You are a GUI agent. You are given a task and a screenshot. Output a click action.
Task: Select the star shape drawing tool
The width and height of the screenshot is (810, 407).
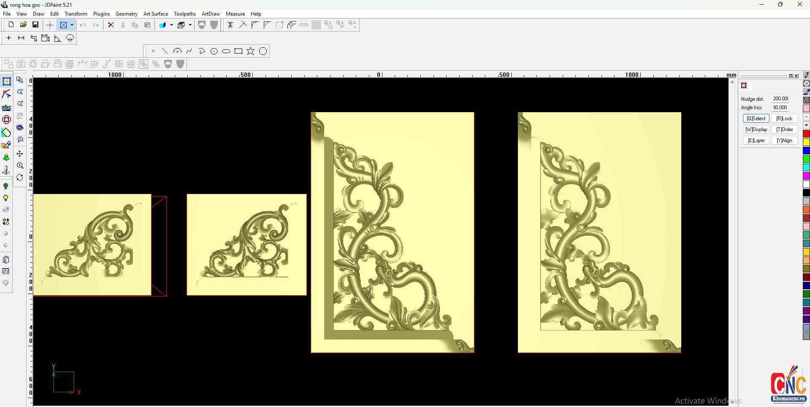[251, 51]
